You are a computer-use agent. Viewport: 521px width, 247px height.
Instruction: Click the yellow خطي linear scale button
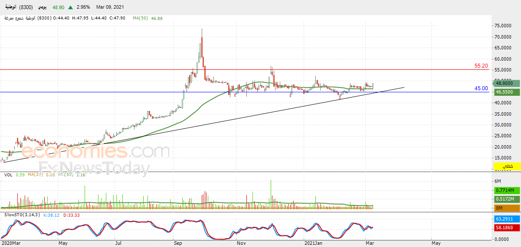coord(507,166)
